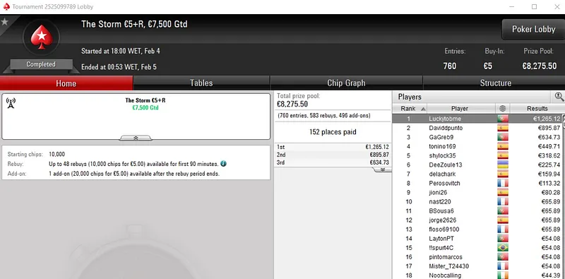This screenshot has width=565, height=279.
Task: Select the GaGreb9 player row
Action: point(478,137)
